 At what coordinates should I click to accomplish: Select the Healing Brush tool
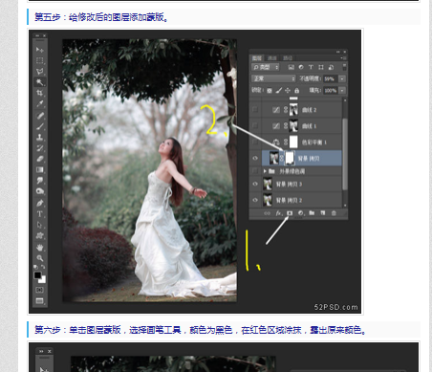(39, 116)
